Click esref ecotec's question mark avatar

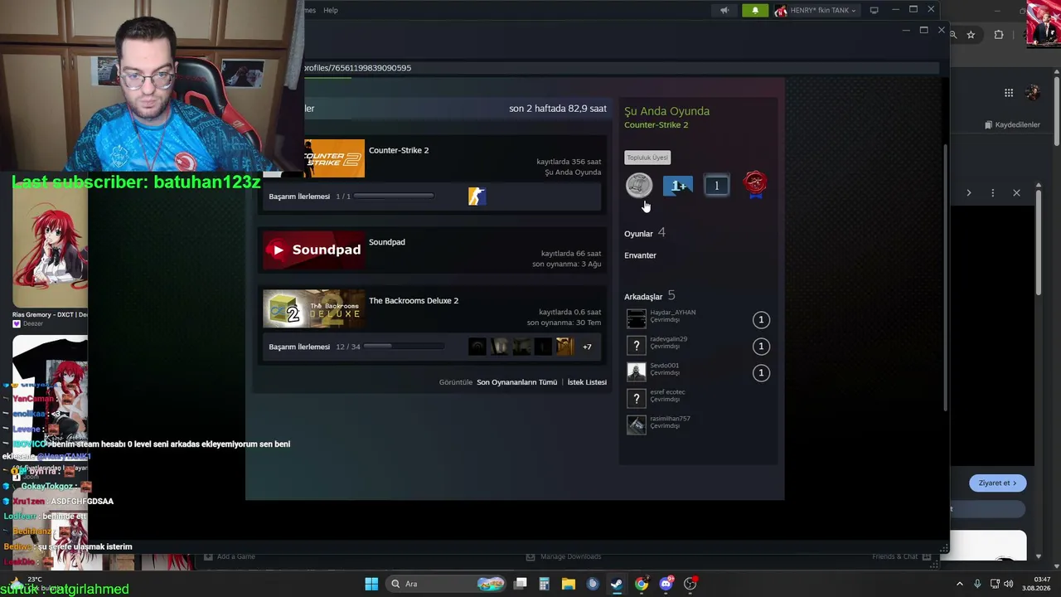(636, 398)
